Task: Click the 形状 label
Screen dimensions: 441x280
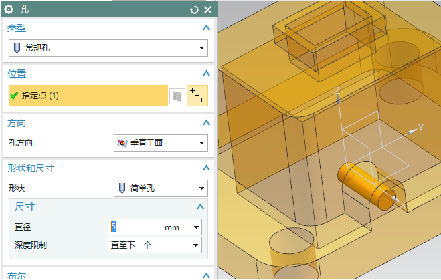Action: tap(17, 188)
